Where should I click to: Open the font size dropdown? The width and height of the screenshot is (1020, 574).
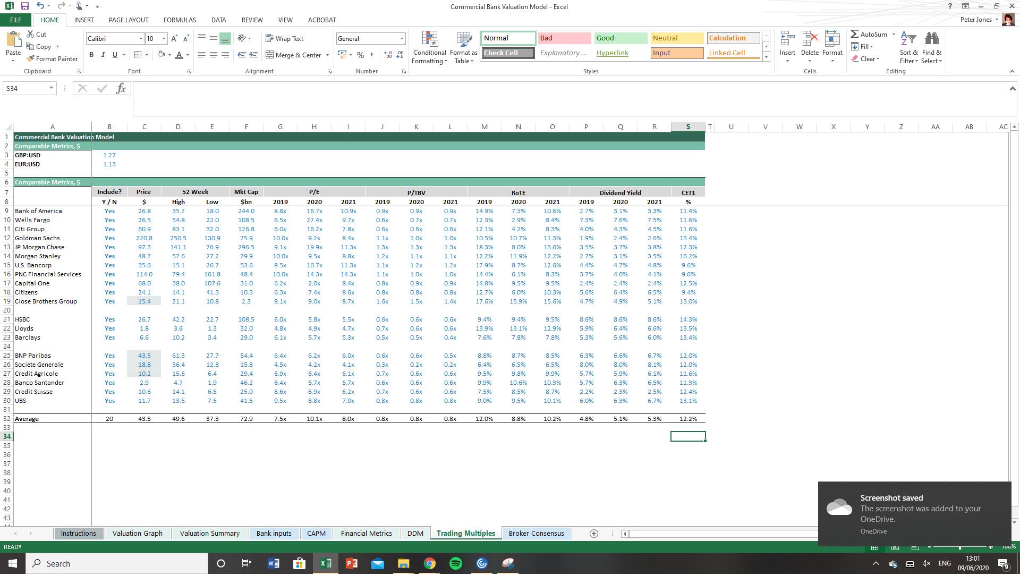coord(164,39)
